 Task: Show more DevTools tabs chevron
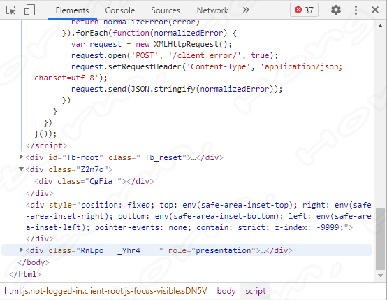[246, 10]
